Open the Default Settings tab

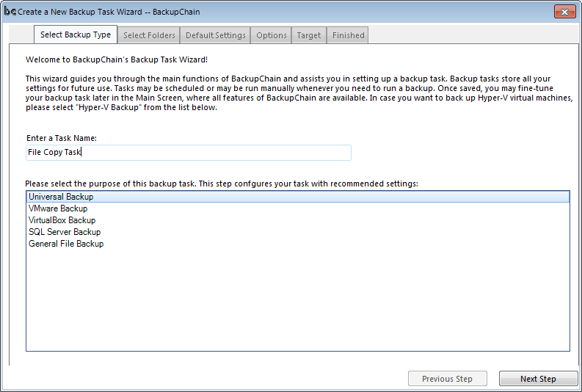pyautogui.click(x=216, y=35)
